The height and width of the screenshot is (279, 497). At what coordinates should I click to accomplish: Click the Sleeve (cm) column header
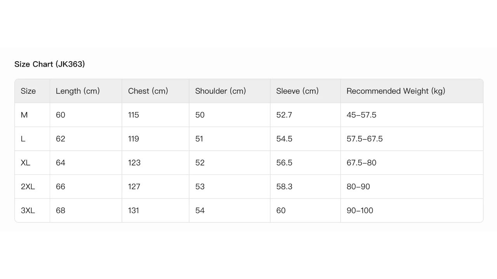[297, 91]
